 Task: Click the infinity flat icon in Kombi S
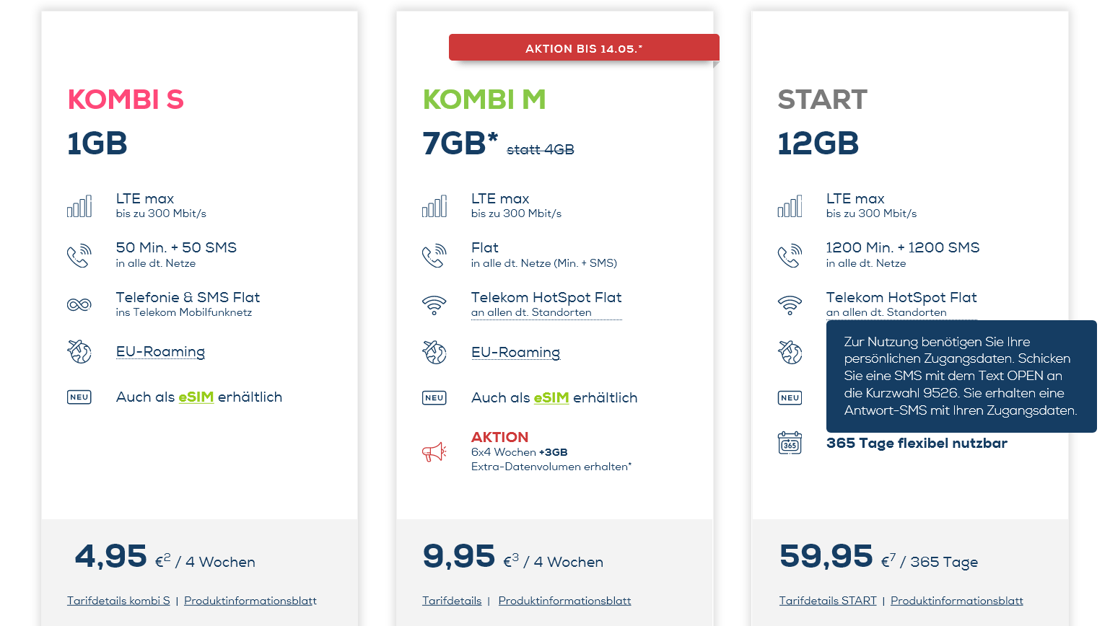[x=79, y=304]
